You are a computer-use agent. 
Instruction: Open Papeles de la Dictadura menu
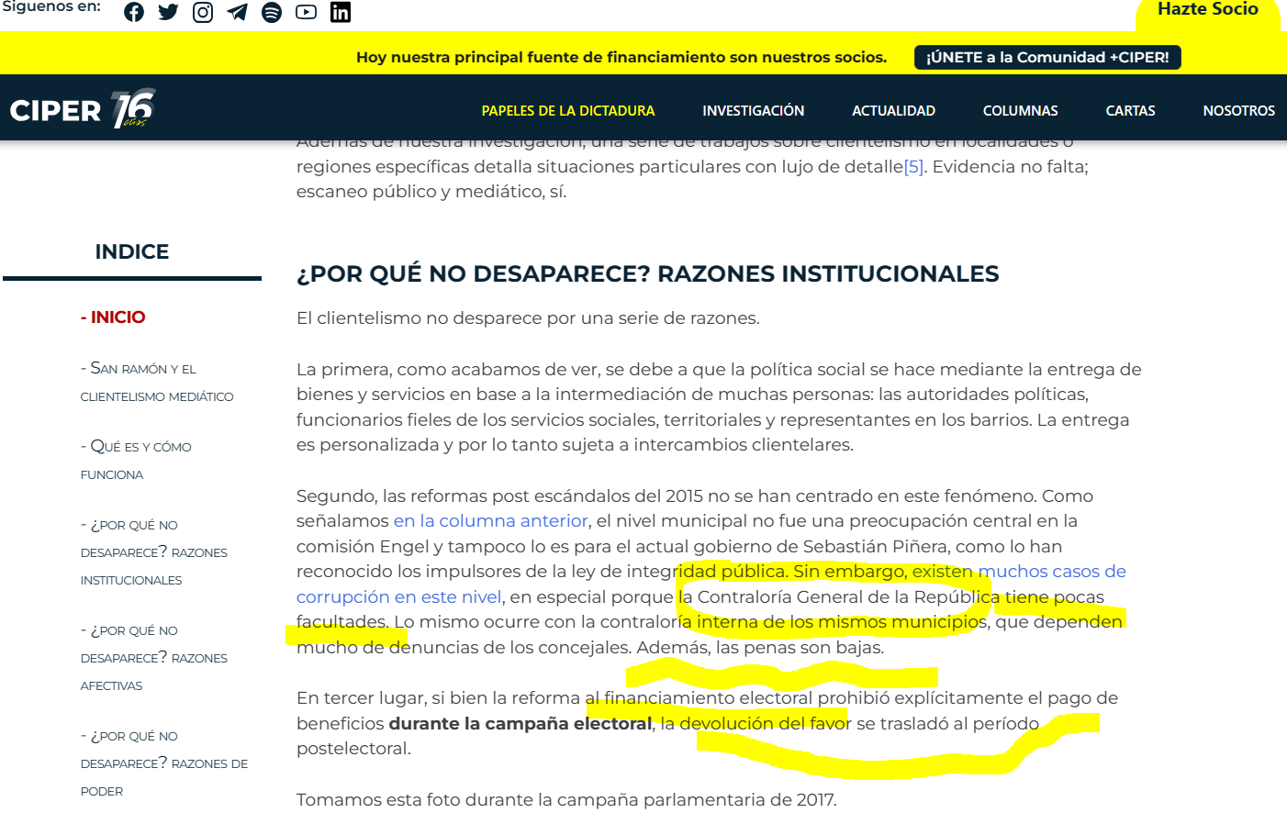coord(568,110)
